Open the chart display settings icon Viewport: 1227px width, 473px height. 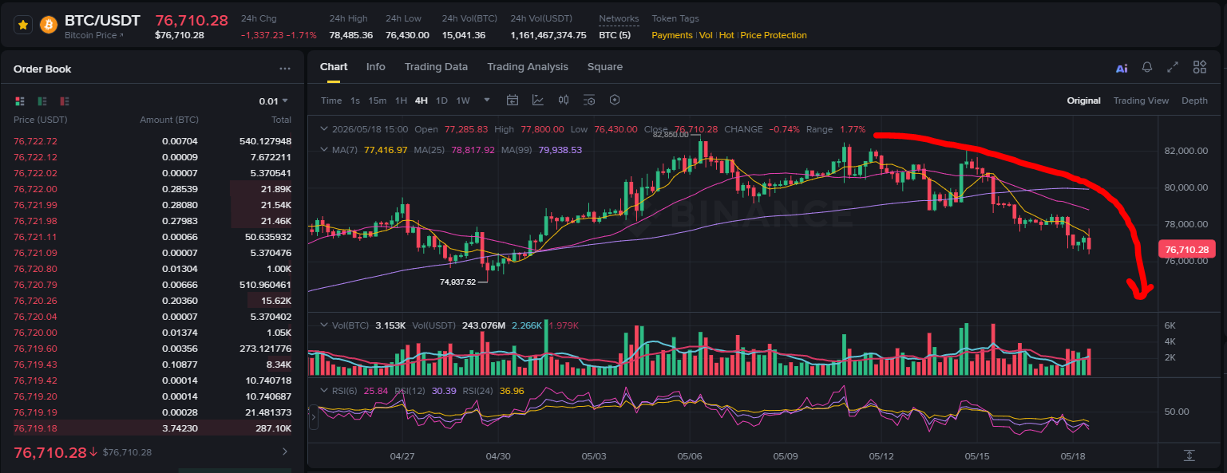point(589,101)
